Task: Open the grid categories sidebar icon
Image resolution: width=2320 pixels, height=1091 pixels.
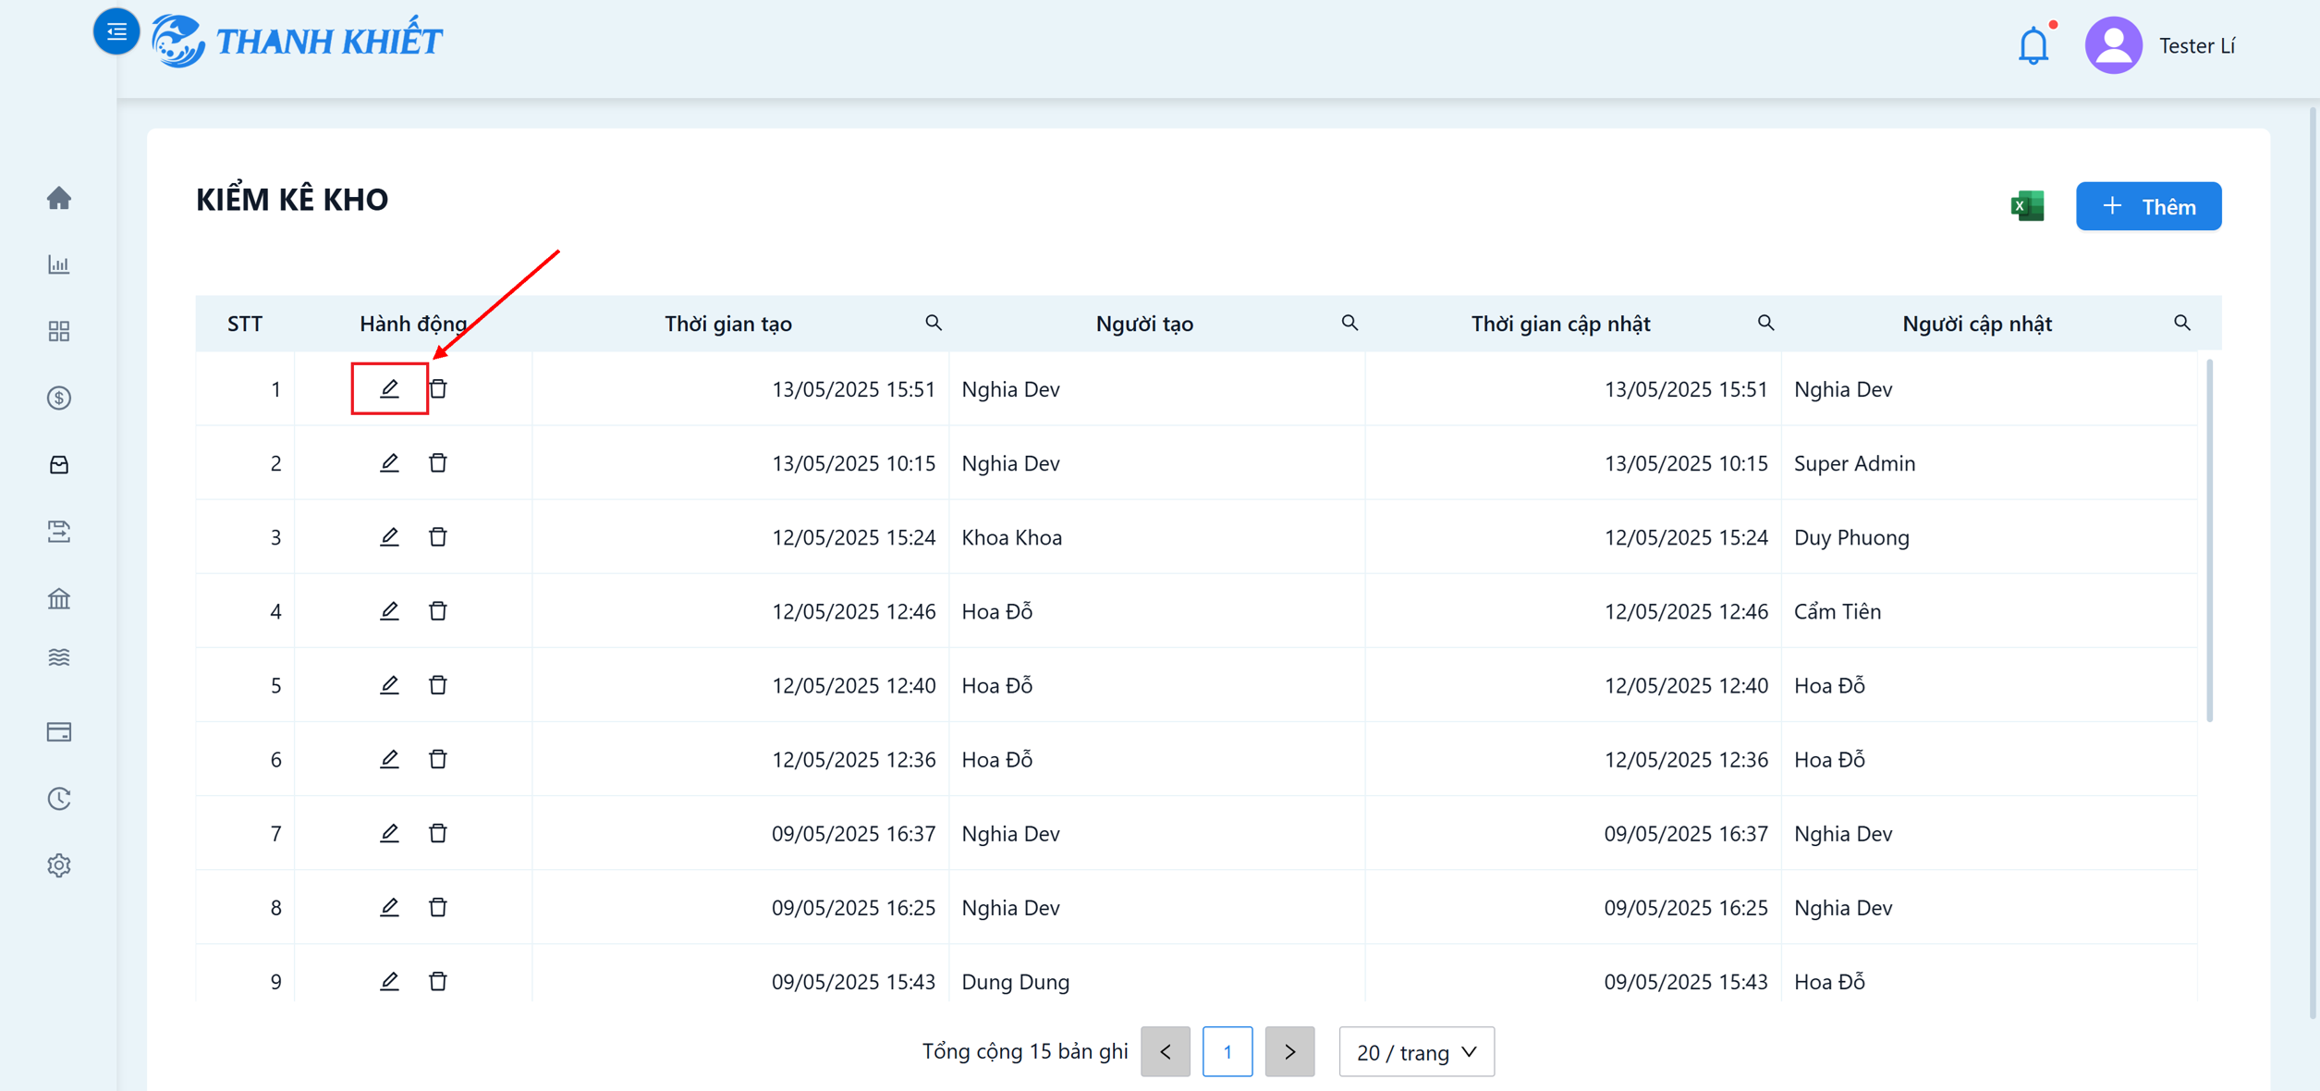Action: 59,331
